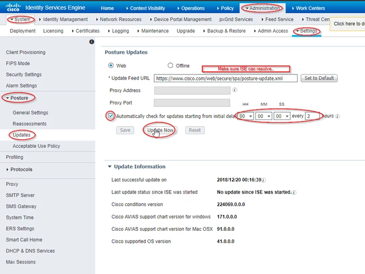
Task: Open the MM minutes dropdown
Action: [264, 116]
